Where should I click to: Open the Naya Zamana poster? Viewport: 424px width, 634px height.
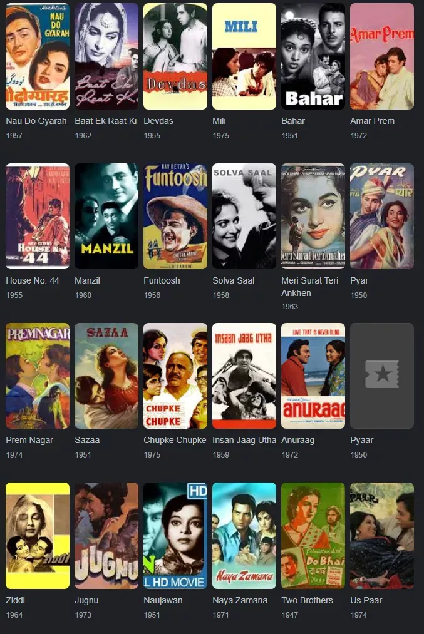[244, 535]
